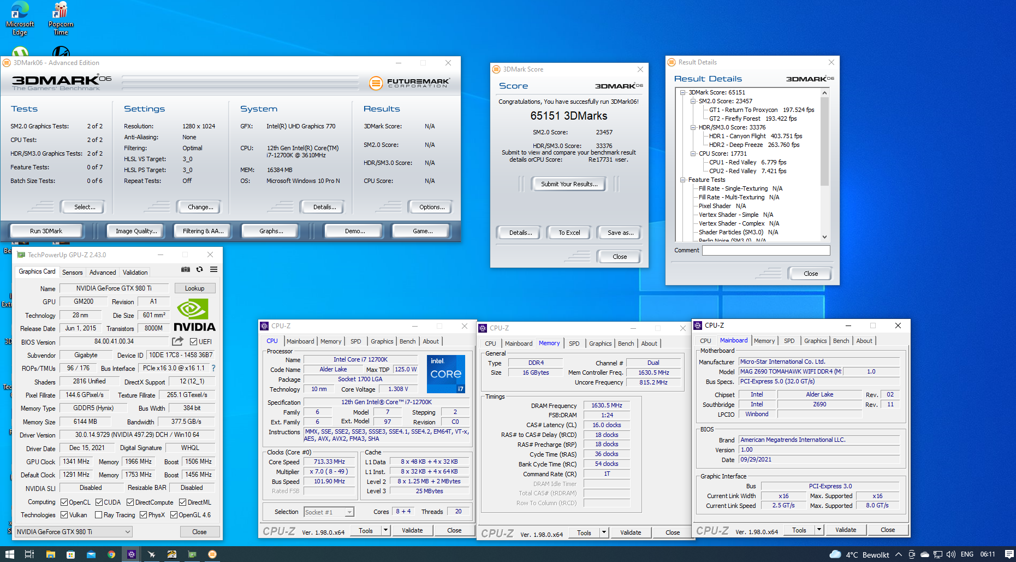This screenshot has height=562, width=1016.
Task: Click the NVIDIA logo in GPU-Z
Action: click(x=194, y=315)
